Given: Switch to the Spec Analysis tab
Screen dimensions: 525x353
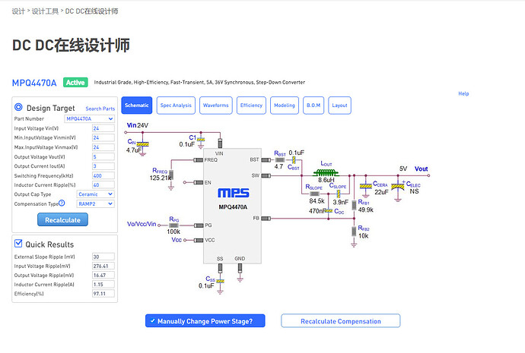Looking at the screenshot, I should point(176,106).
